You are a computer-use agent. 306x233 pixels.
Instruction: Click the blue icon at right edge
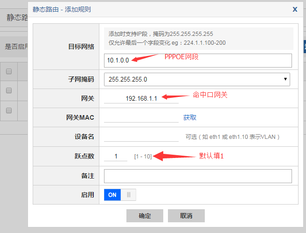pyautogui.click(x=304, y=47)
